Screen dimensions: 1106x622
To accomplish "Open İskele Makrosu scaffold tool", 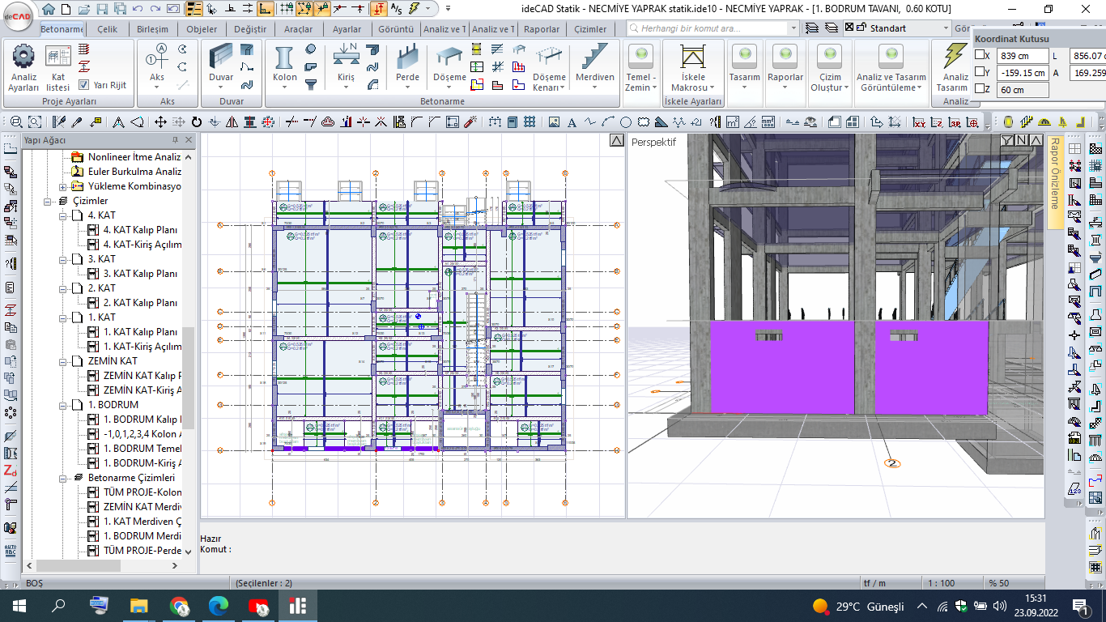I will coord(692,68).
